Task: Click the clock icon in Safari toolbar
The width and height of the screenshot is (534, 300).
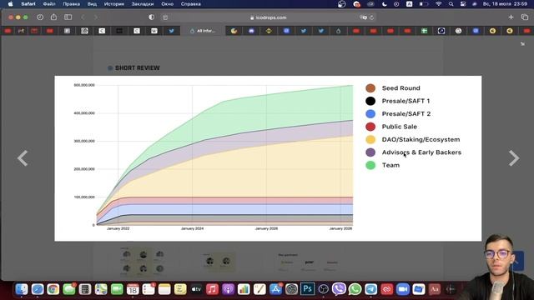Action: (x=40, y=17)
